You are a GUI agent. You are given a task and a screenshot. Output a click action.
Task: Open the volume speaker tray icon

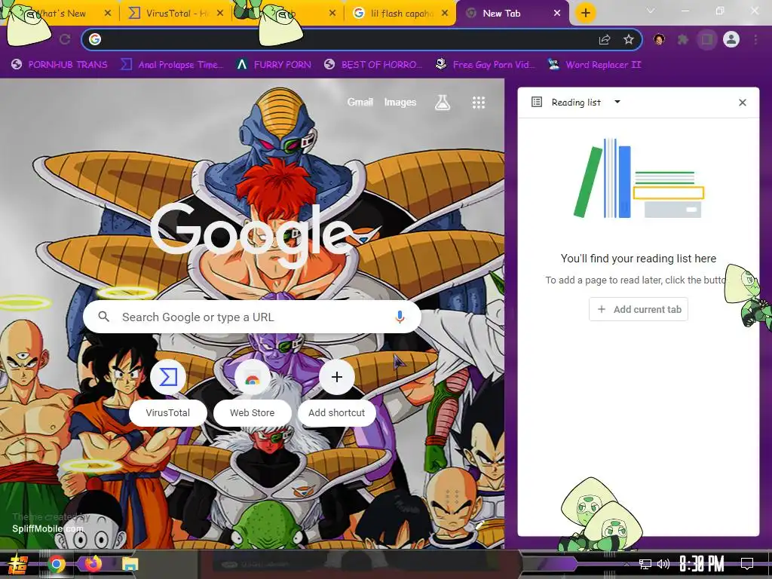(x=663, y=564)
